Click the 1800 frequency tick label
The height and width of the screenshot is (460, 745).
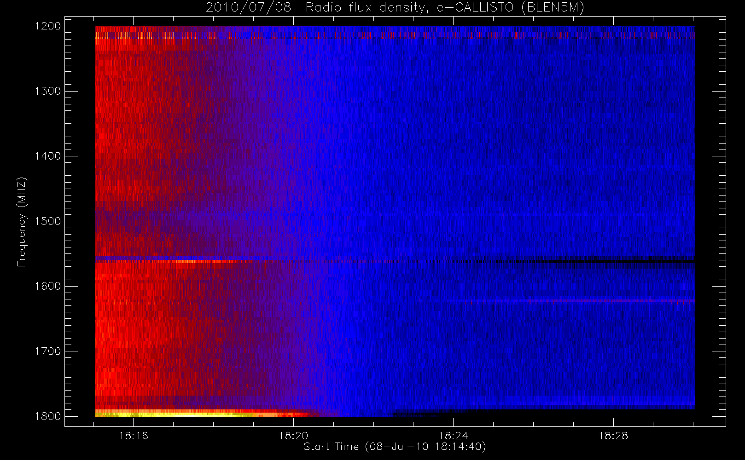48,416
